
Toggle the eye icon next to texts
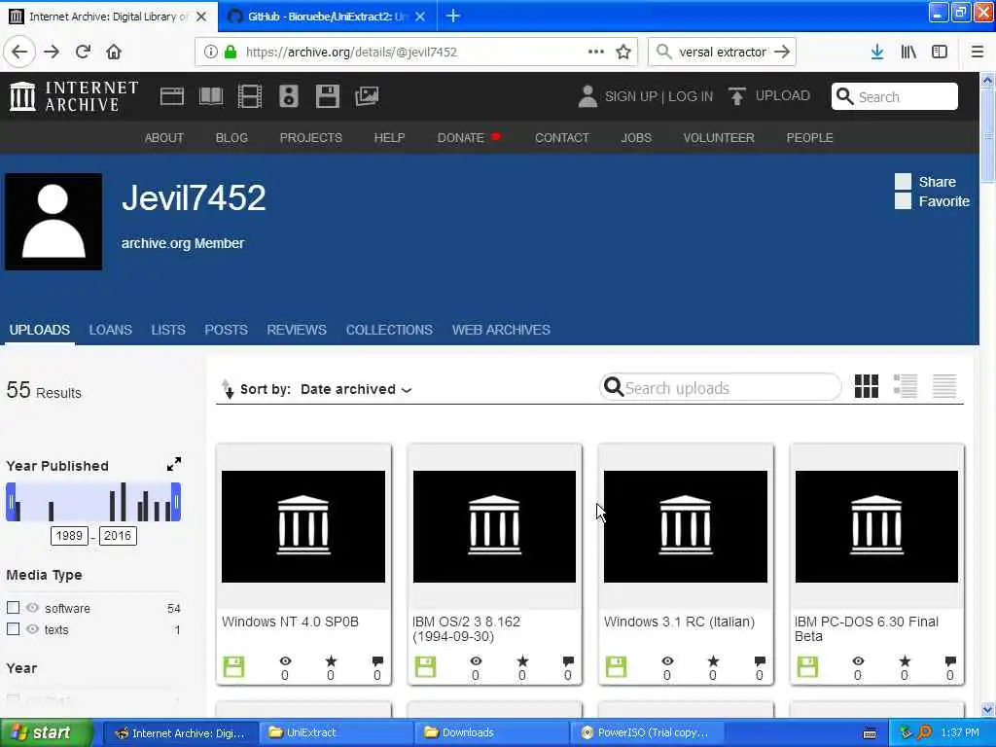[x=32, y=629]
